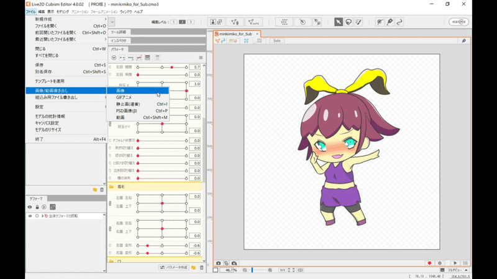
Task: Open the dropdown beside the file menu
Action: coord(112,22)
